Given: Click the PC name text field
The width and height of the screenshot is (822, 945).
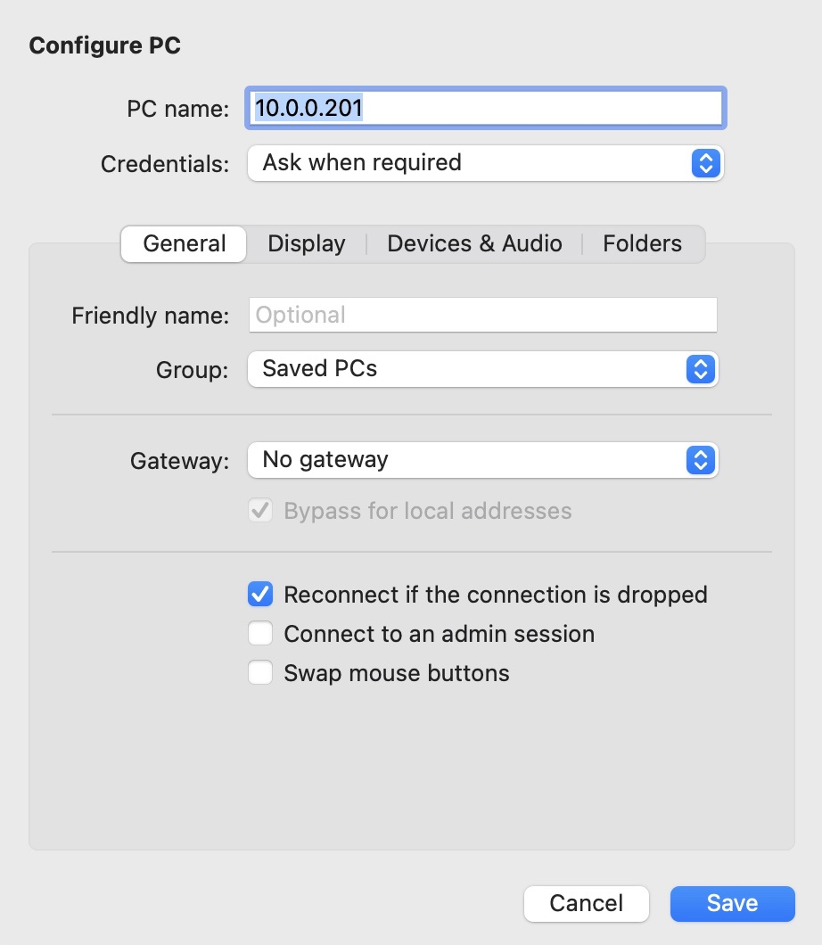Looking at the screenshot, I should pyautogui.click(x=486, y=108).
